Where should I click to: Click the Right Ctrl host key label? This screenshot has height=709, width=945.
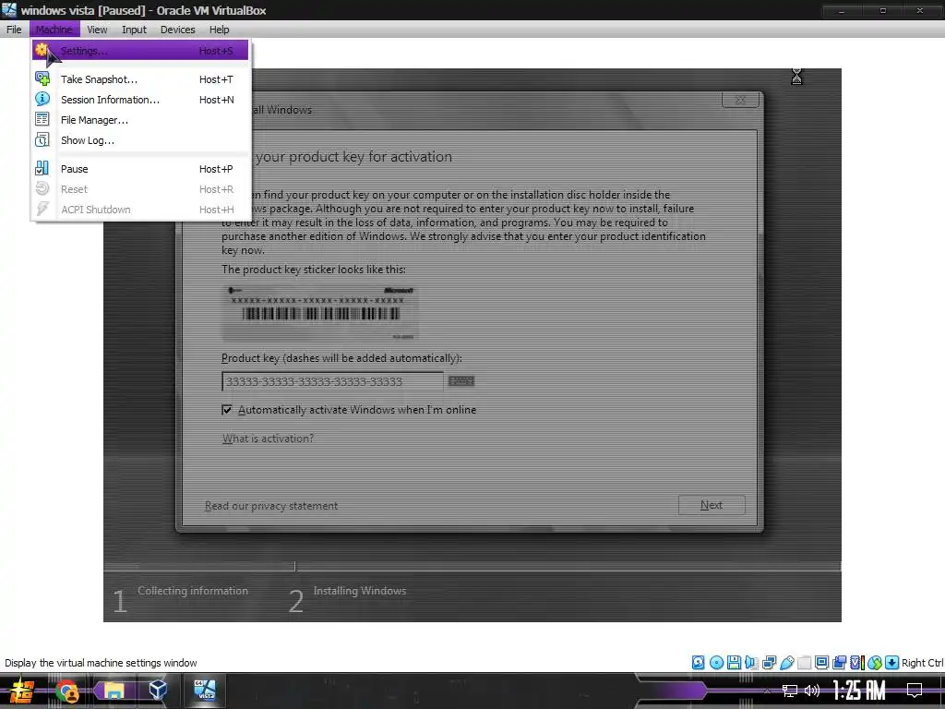[922, 663]
